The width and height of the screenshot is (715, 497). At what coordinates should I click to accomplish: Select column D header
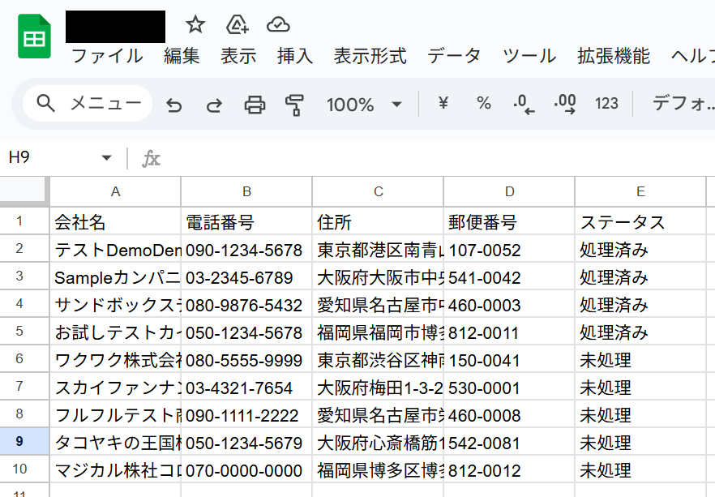(x=509, y=191)
